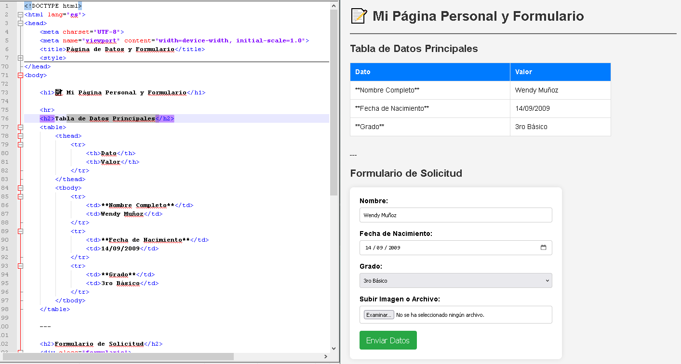Collapse the table element on line 77

20,127
